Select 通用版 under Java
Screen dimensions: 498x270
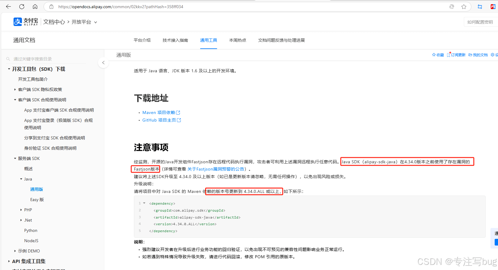click(37, 189)
